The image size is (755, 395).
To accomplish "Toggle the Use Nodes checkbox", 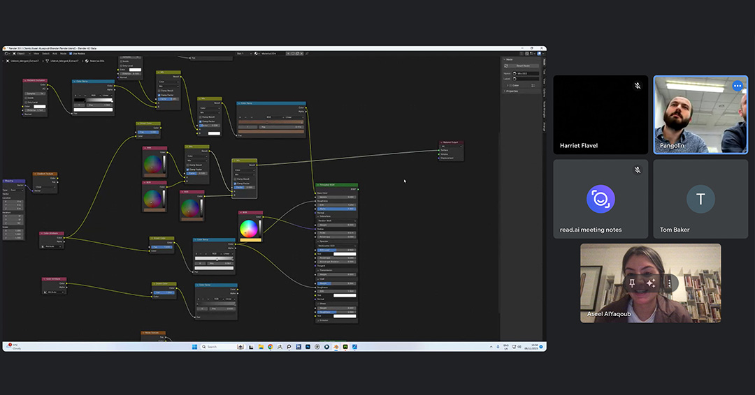I will point(71,53).
